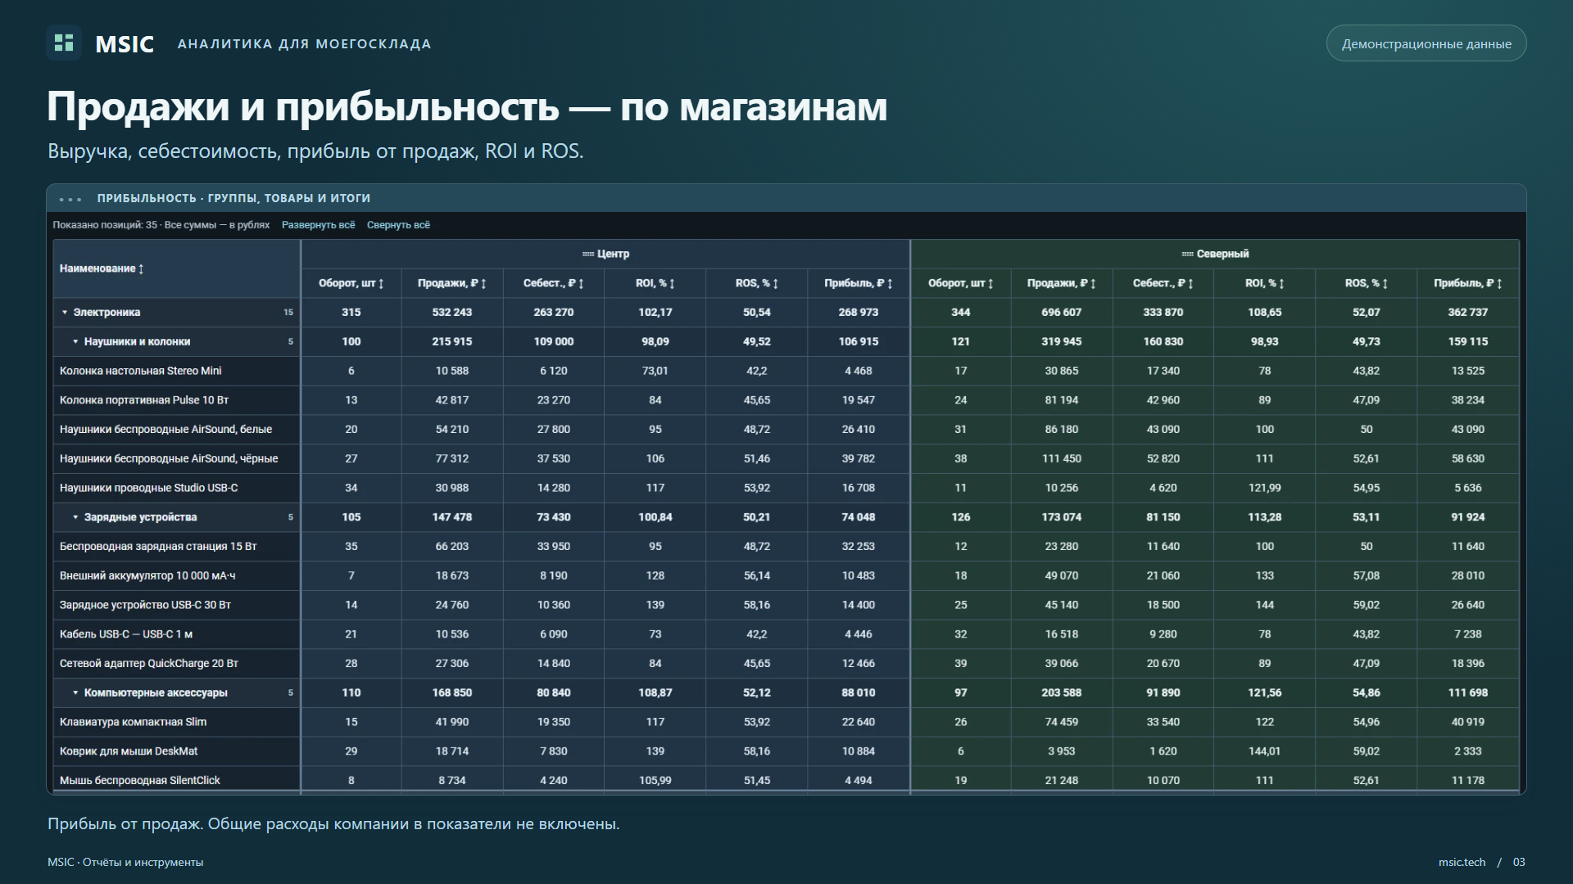The image size is (1573, 884).
Task: Click the grip icon beside the Северный header
Action: [1187, 255]
